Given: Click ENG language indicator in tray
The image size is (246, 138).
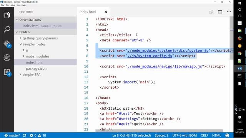Looking at the screenshot, I should click(x=239, y=122).
